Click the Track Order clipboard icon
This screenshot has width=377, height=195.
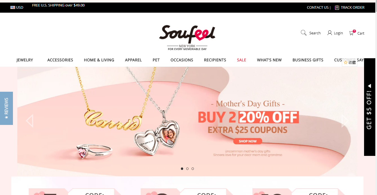pos(337,8)
